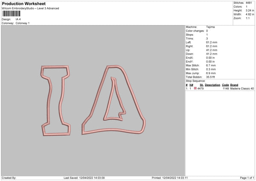Click thread code 1148 in stop sequence
256x181 pixels.
(226, 89)
